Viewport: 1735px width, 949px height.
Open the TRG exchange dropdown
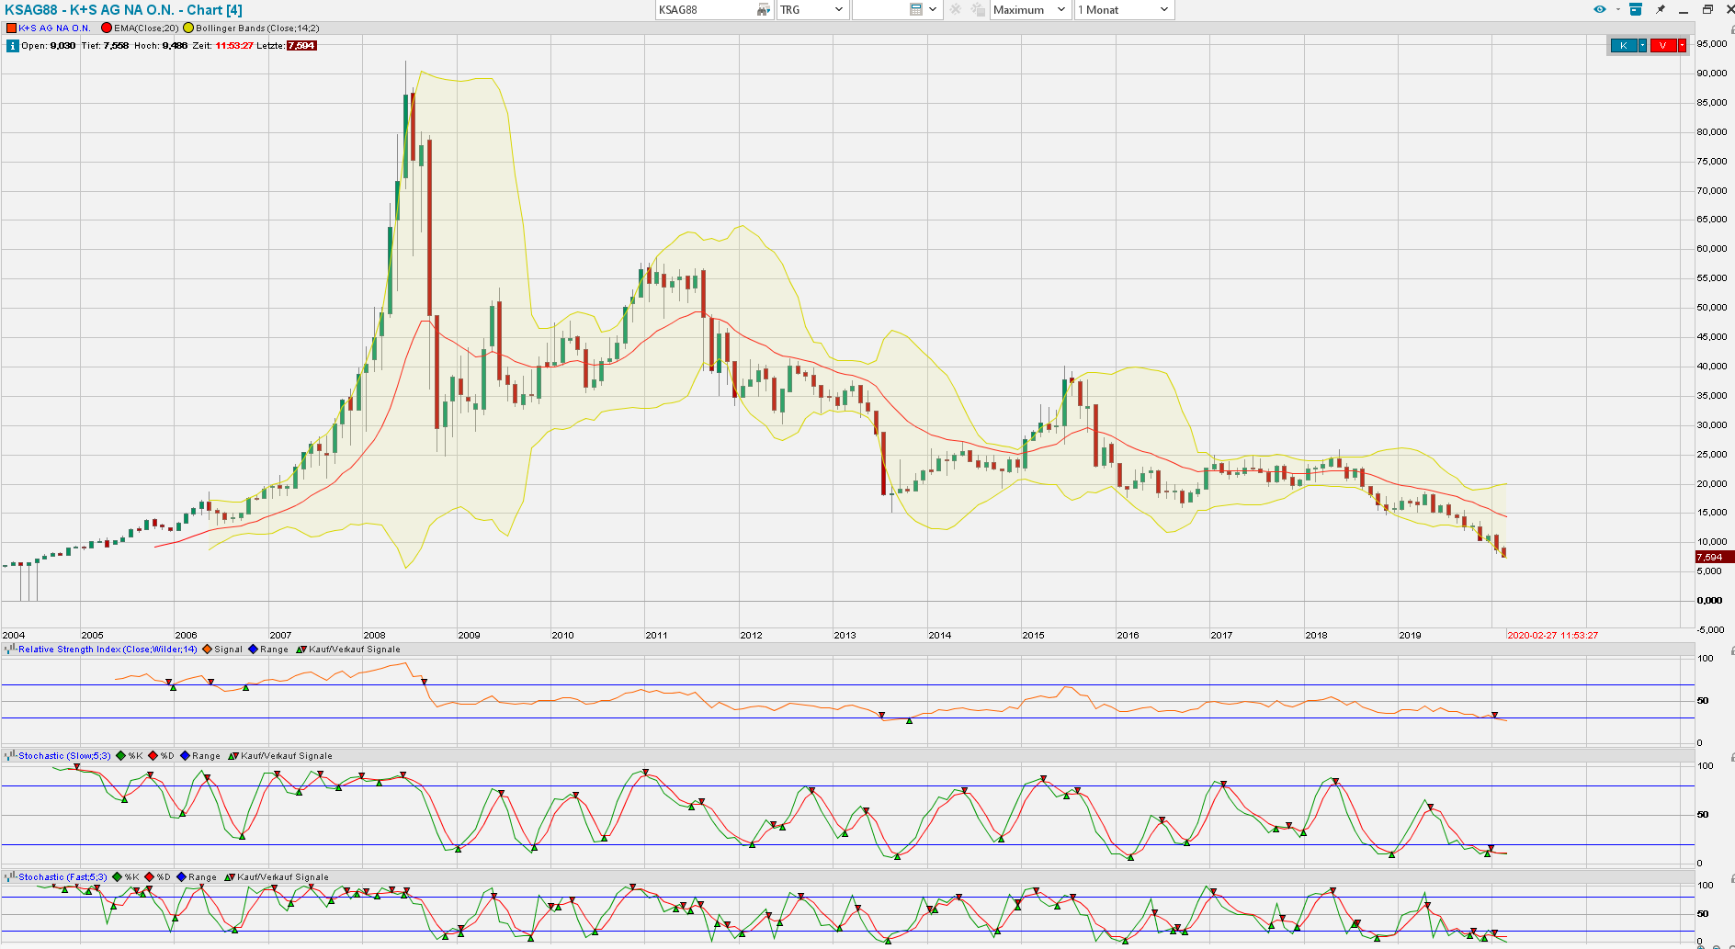pyautogui.click(x=811, y=10)
